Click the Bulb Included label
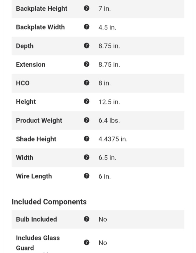Screen dimensions: 196x253 coord(36,219)
